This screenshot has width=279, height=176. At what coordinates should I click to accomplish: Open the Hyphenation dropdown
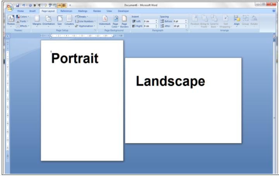(85, 26)
